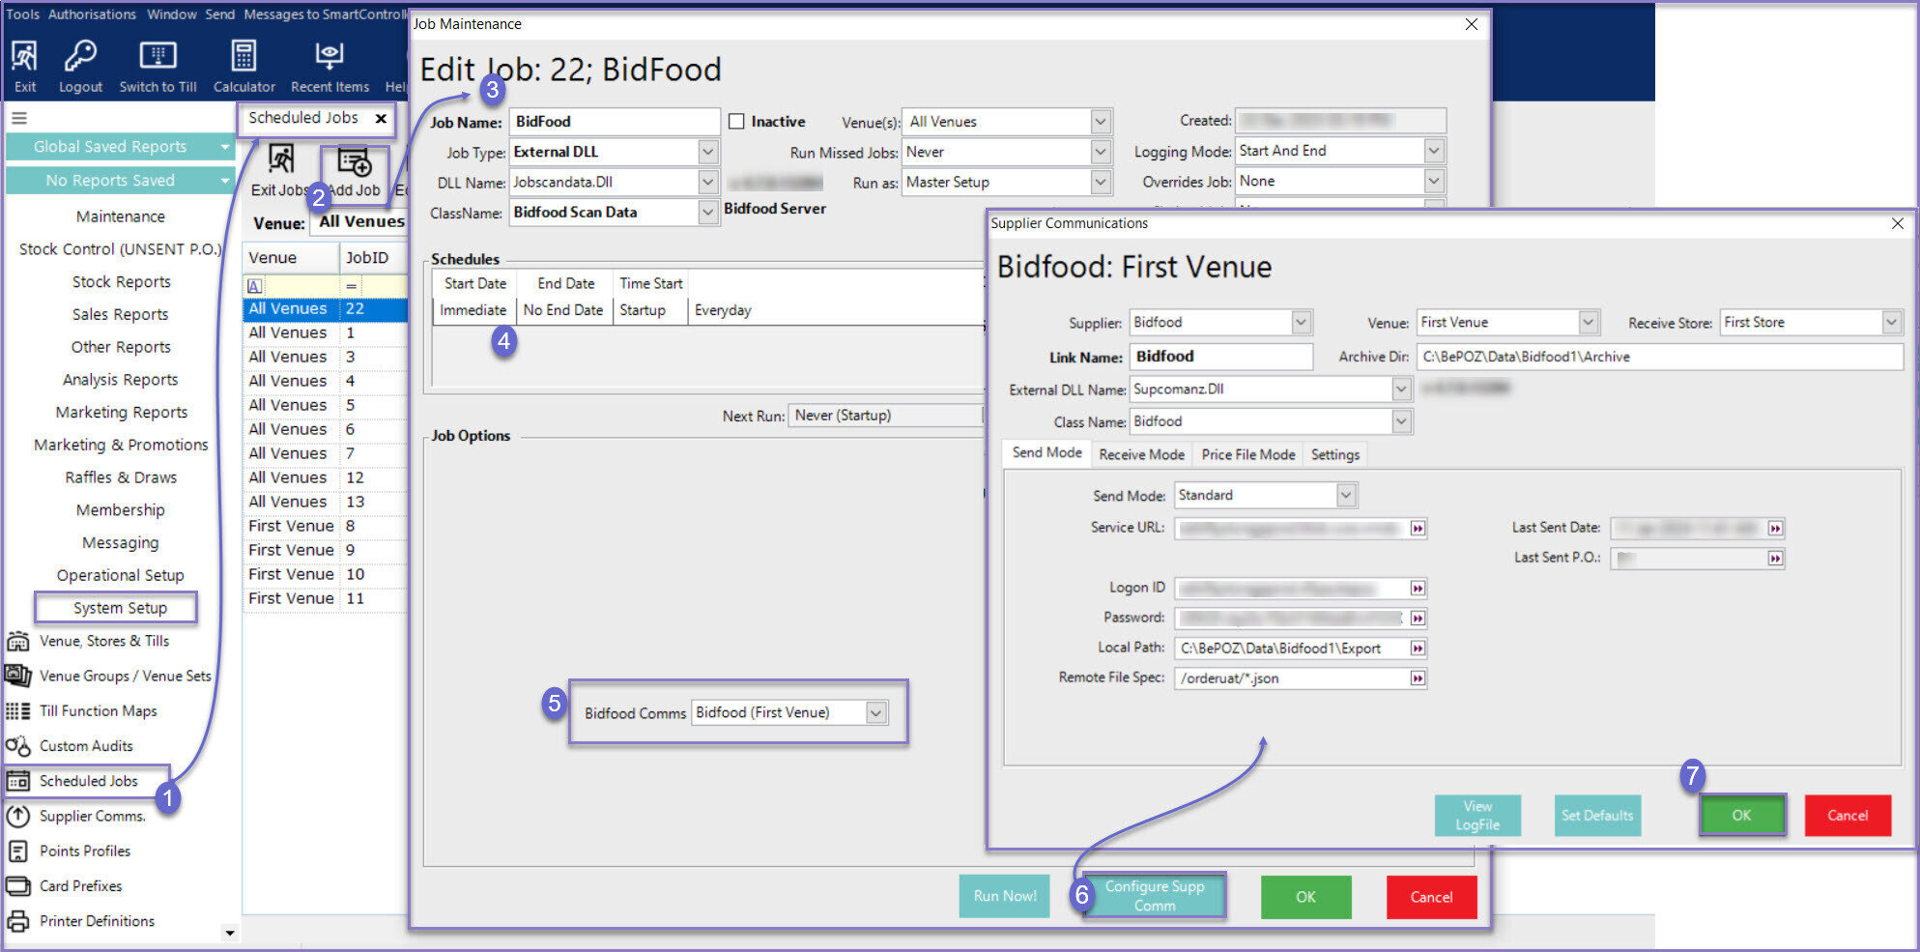Click Run Now! button

[x=1005, y=896]
